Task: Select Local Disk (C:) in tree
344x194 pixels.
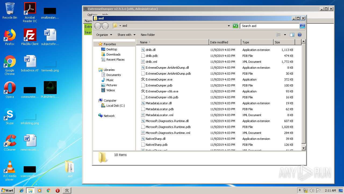Action: [x=116, y=106]
